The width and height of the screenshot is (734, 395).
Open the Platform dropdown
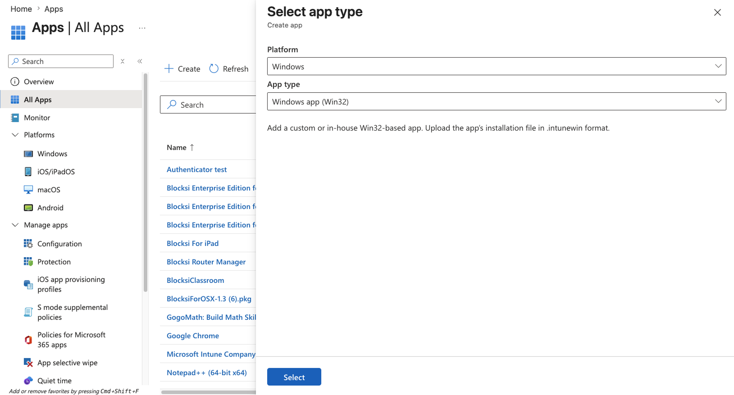(x=497, y=66)
